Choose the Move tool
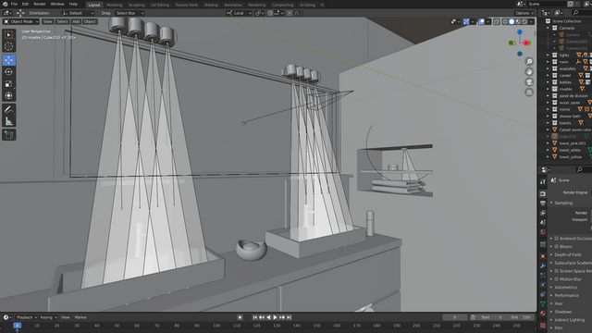The image size is (592, 333). click(8, 60)
